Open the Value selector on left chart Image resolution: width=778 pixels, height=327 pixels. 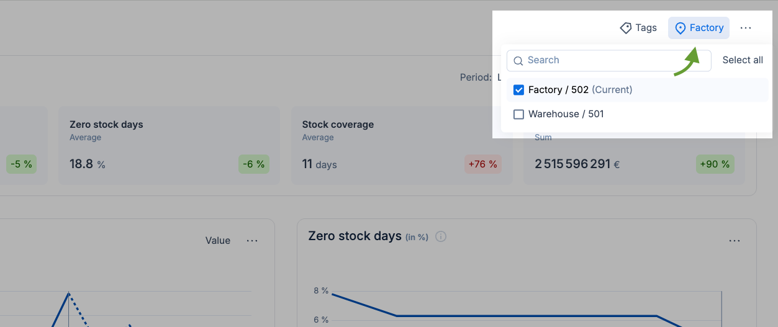tap(218, 241)
